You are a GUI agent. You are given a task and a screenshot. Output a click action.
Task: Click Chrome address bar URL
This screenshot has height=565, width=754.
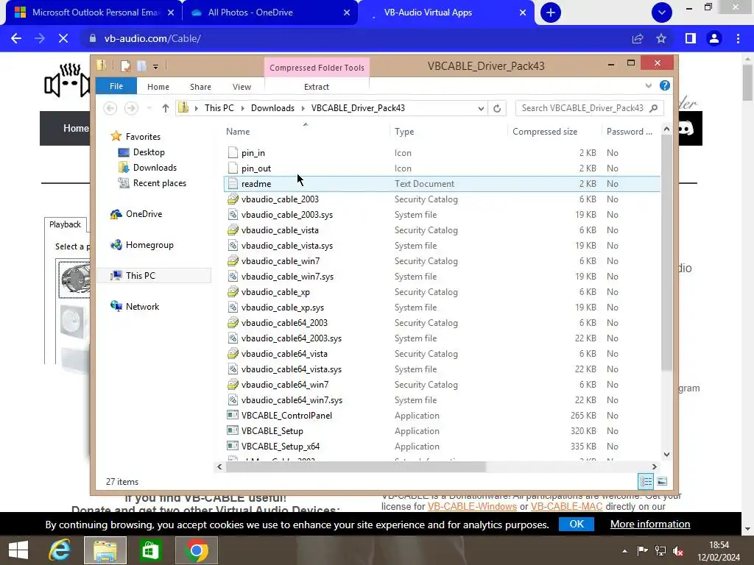[152, 38]
